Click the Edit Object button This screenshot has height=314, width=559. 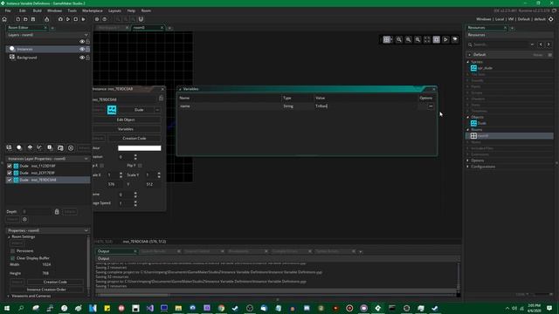(126, 120)
